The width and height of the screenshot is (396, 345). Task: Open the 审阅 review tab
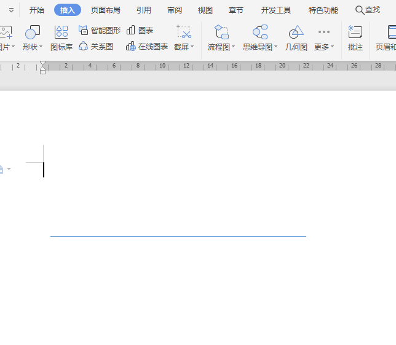pos(175,10)
